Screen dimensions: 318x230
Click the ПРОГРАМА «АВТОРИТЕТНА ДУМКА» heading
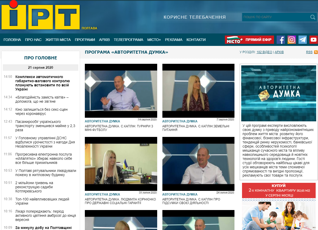[126, 52]
